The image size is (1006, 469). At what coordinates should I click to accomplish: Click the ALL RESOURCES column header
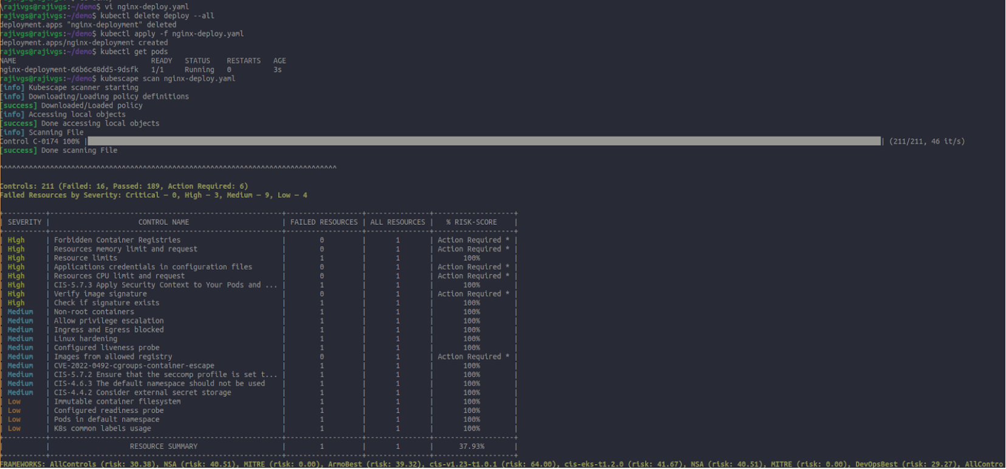click(398, 222)
